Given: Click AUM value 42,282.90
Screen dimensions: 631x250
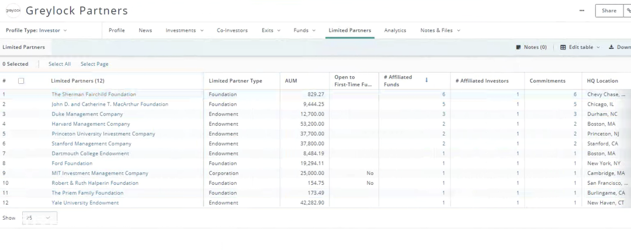Looking at the screenshot, I should pyautogui.click(x=312, y=203).
